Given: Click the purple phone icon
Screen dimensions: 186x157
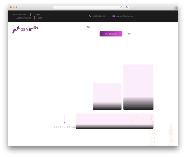Looking at the screenshot, I should 90,16.
